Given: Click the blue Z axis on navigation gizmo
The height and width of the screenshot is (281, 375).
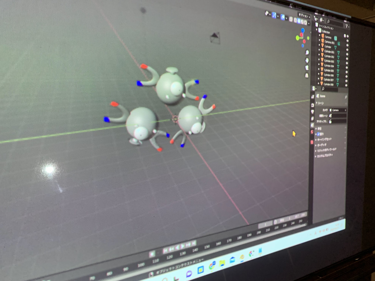Looking at the screenshot, I should click(302, 30).
